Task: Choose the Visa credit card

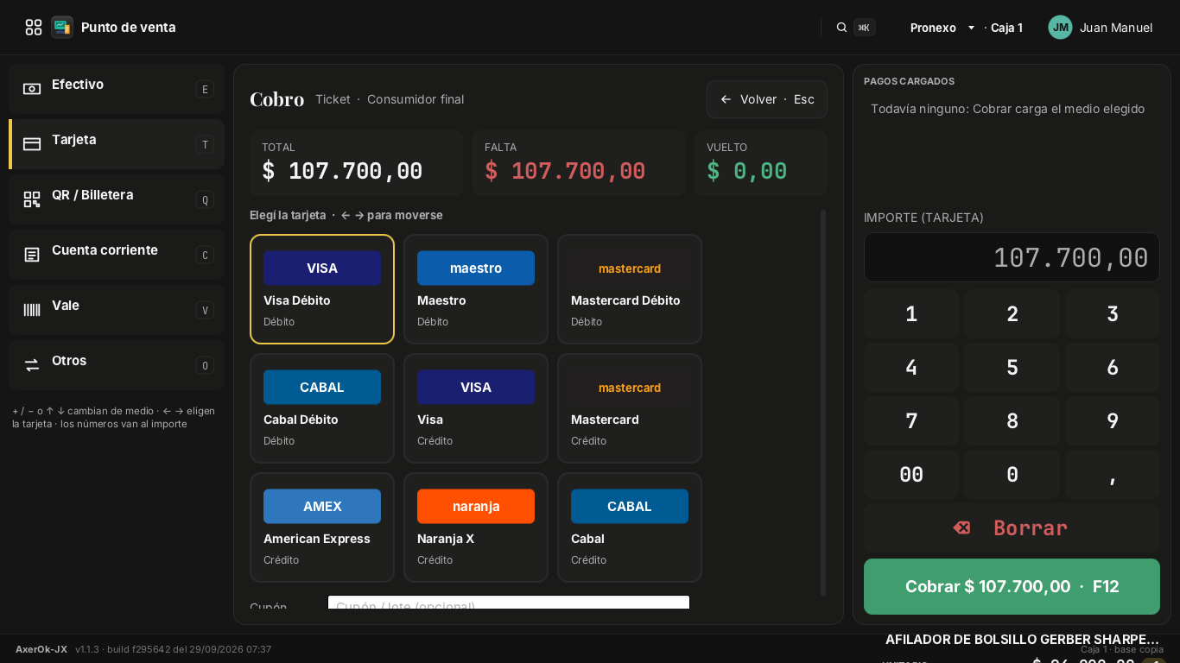Action: tap(476, 408)
